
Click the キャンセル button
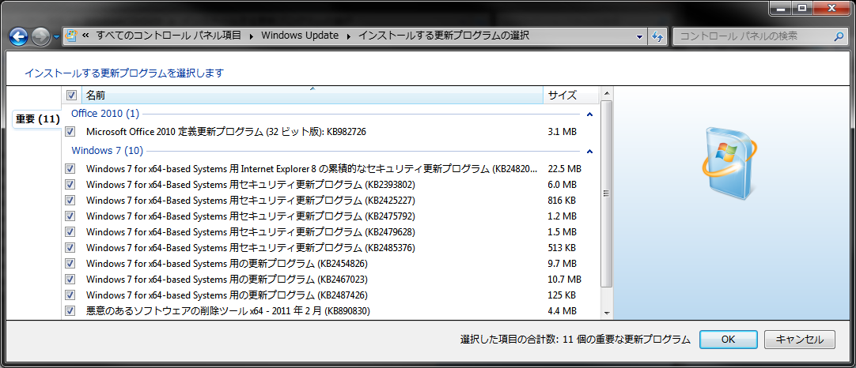pyautogui.click(x=800, y=339)
